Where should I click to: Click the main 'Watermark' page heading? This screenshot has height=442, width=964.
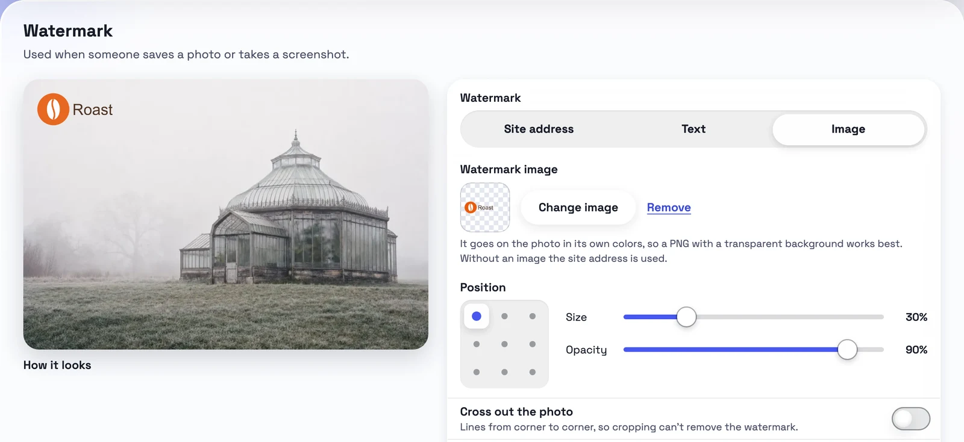point(68,31)
